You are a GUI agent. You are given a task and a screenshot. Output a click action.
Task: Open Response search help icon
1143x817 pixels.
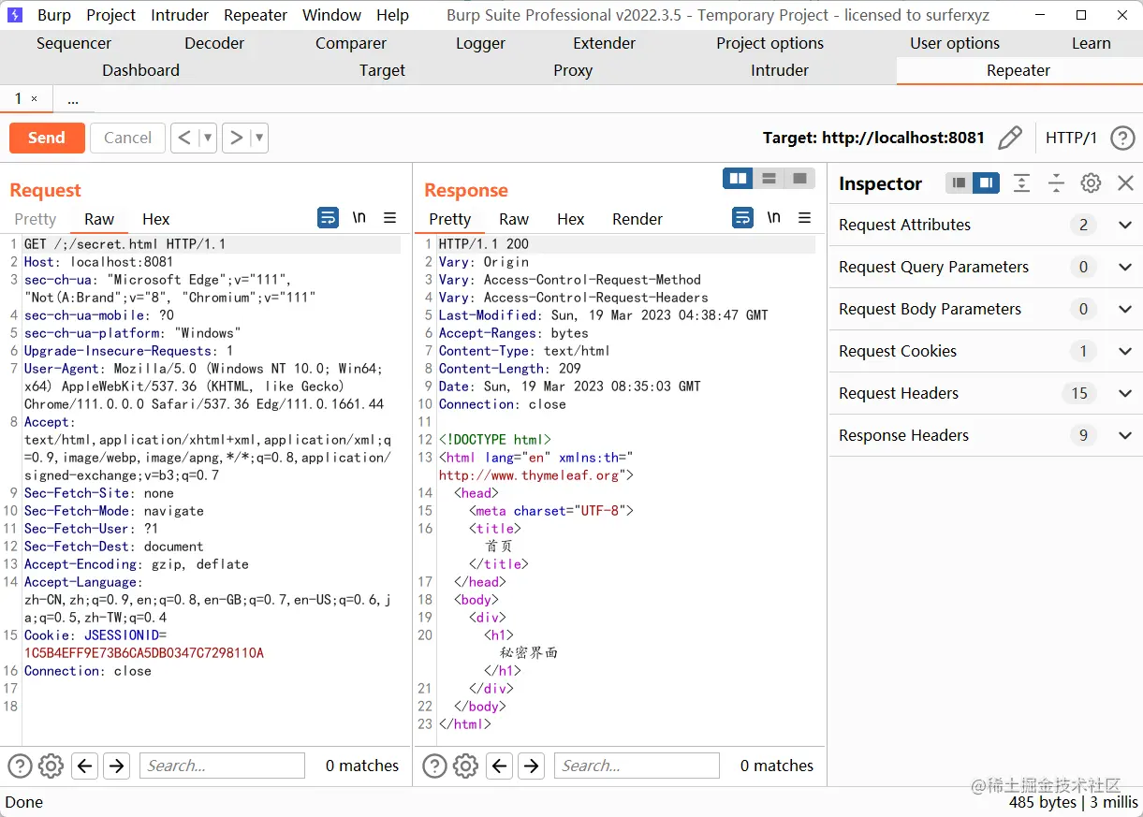[434, 766]
